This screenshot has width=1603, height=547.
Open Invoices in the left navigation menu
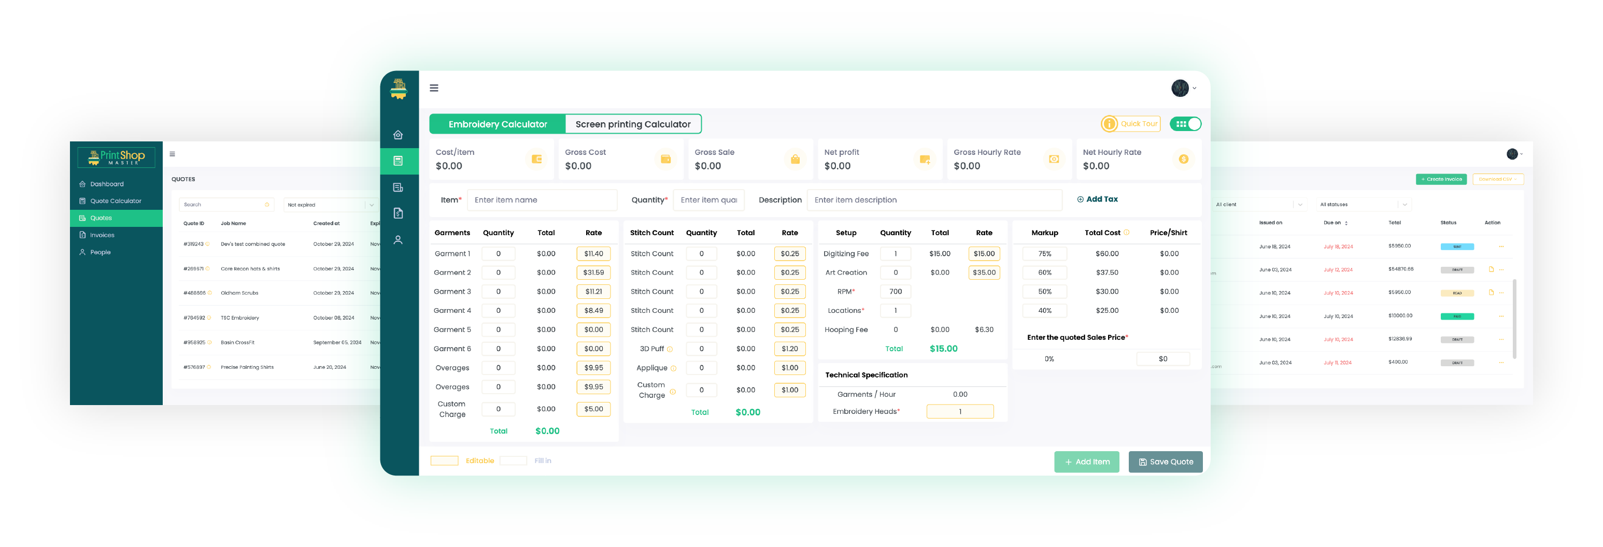[x=102, y=235]
